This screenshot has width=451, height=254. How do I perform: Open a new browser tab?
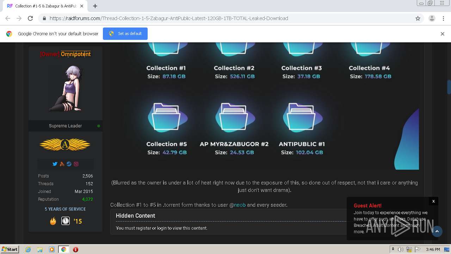95,6
